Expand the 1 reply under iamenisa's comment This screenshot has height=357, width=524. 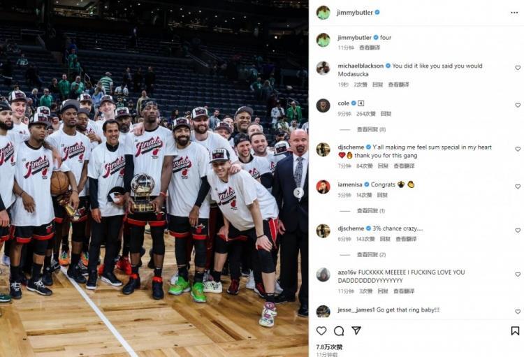click(370, 210)
